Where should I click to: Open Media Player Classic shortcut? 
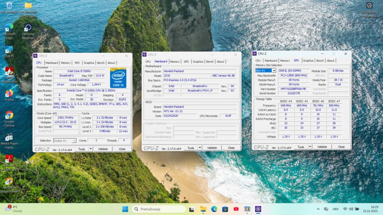[x=9, y=138]
